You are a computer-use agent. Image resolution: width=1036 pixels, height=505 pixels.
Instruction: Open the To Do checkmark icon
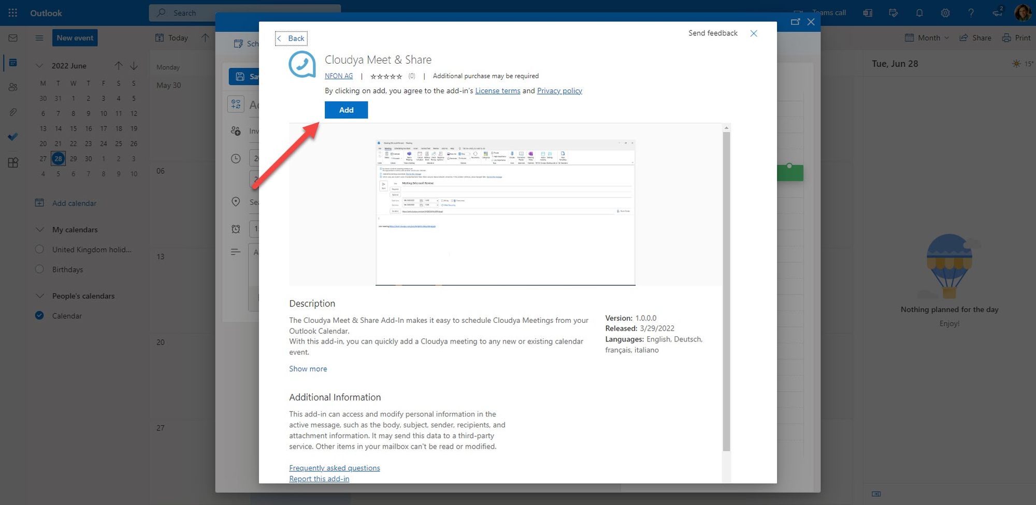[13, 137]
